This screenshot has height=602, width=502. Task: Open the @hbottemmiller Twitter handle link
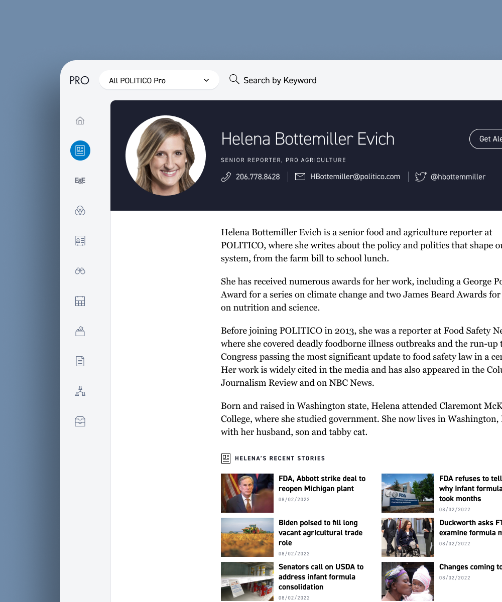pos(457,177)
